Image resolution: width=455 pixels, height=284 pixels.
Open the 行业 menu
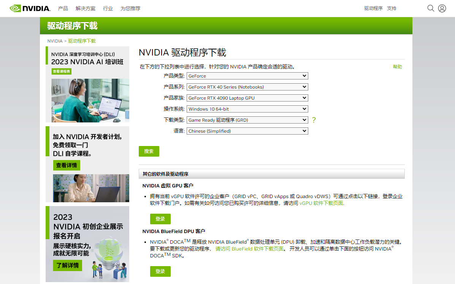click(108, 8)
